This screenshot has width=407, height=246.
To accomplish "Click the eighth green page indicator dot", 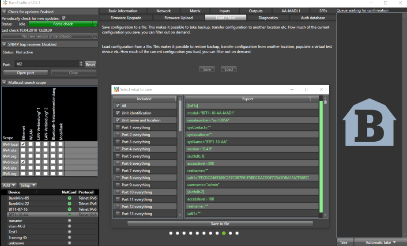I will [224, 233].
